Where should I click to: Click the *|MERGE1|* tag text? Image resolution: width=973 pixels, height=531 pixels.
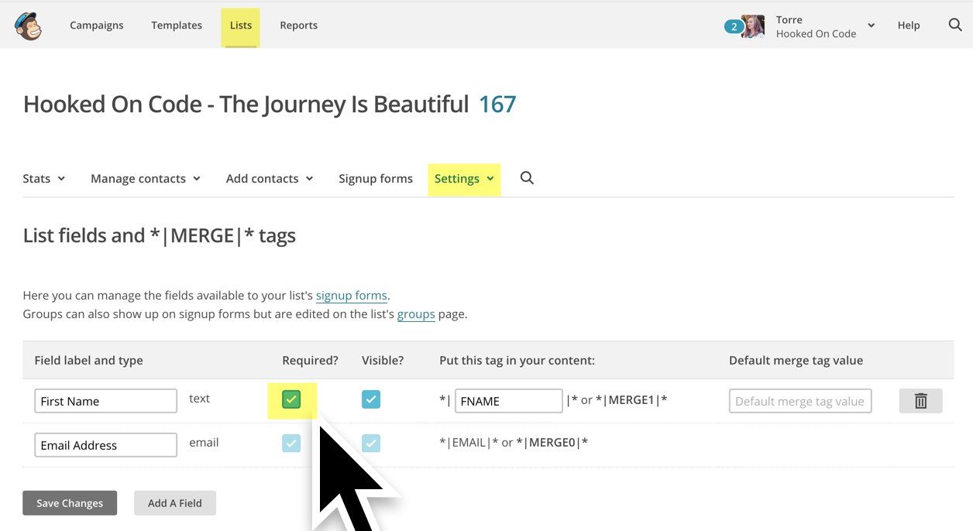coord(631,400)
